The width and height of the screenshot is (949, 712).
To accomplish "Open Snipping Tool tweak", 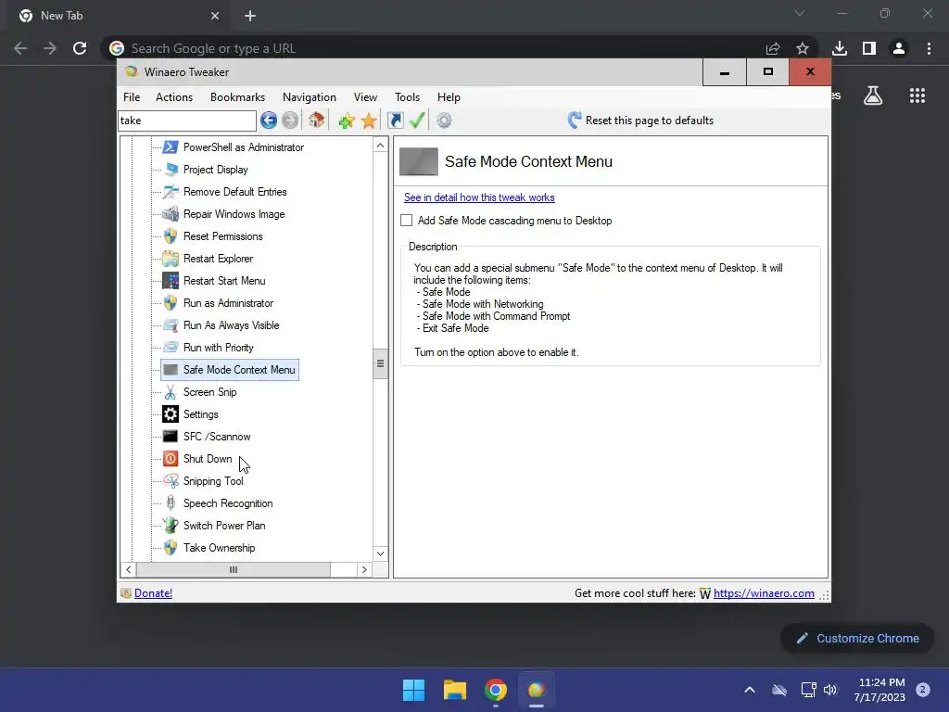I will point(213,481).
